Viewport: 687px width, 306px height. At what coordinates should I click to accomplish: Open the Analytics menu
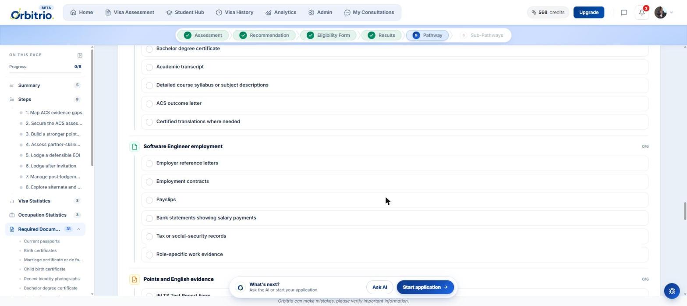click(x=281, y=13)
